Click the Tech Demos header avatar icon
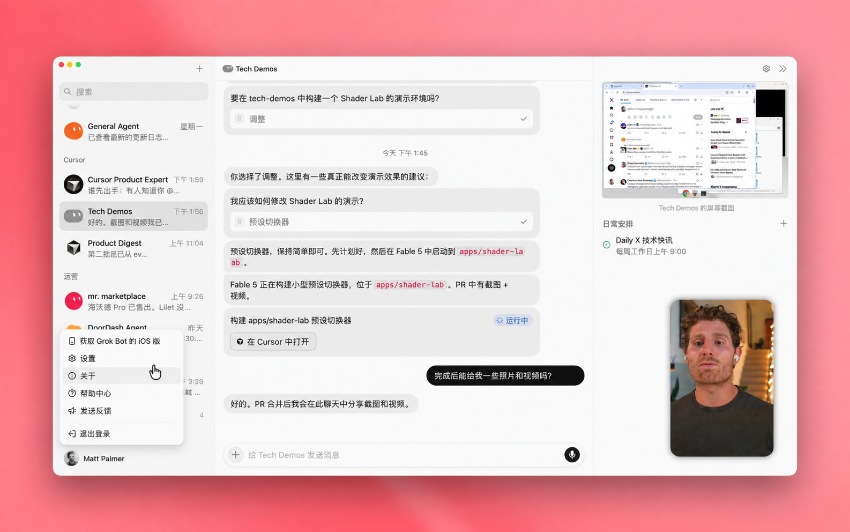The image size is (850, 532). click(228, 69)
